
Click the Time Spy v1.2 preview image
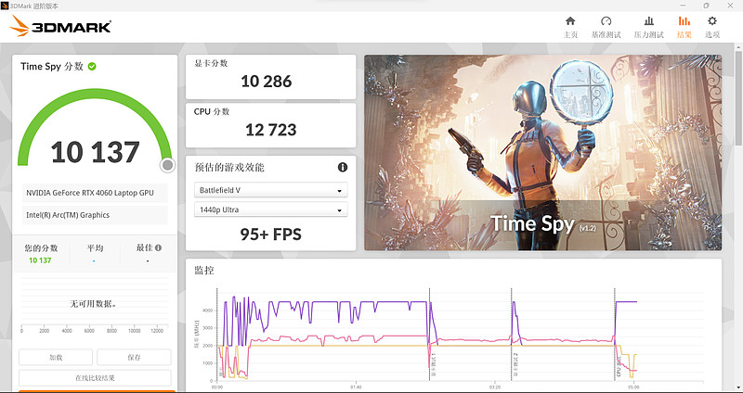[542, 153]
